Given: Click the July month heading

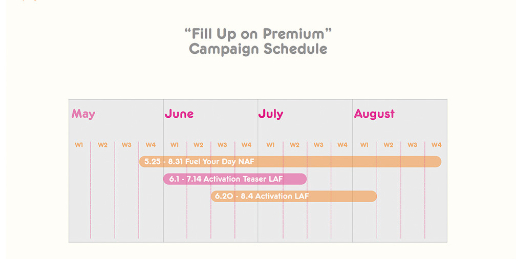Looking at the screenshot, I should (x=270, y=114).
